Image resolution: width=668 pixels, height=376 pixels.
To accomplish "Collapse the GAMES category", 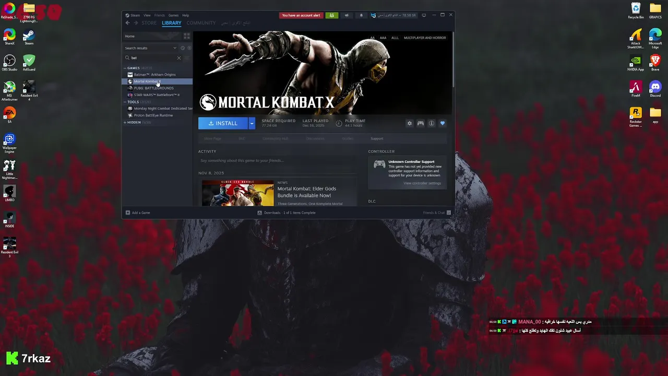I will pos(125,68).
